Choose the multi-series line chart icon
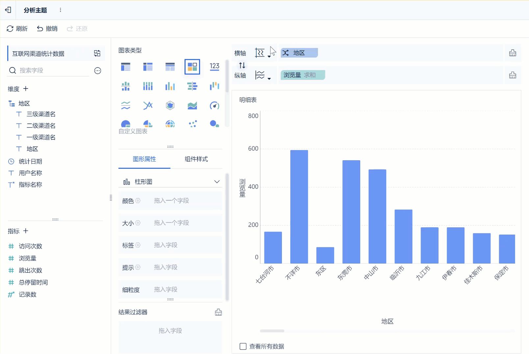This screenshot has width=529, height=354. (148, 106)
